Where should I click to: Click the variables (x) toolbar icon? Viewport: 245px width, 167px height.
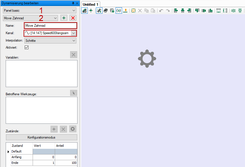119,11
